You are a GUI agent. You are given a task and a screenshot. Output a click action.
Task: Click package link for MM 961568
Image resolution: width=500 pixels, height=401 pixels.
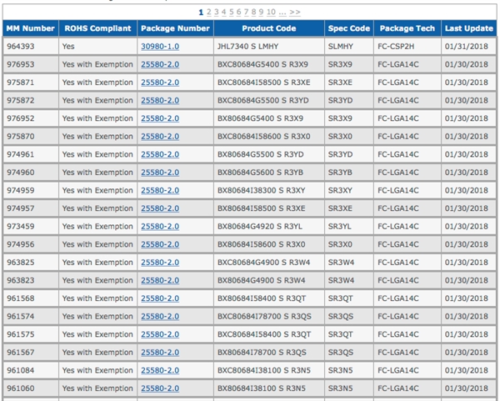point(160,298)
